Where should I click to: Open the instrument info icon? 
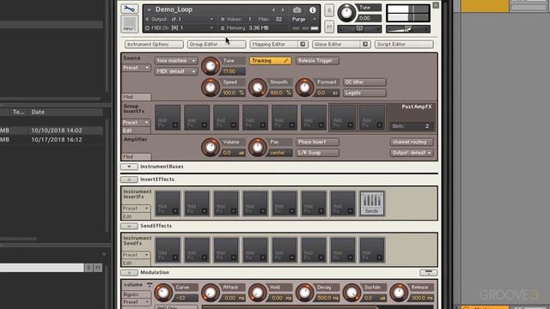pyautogui.click(x=312, y=10)
